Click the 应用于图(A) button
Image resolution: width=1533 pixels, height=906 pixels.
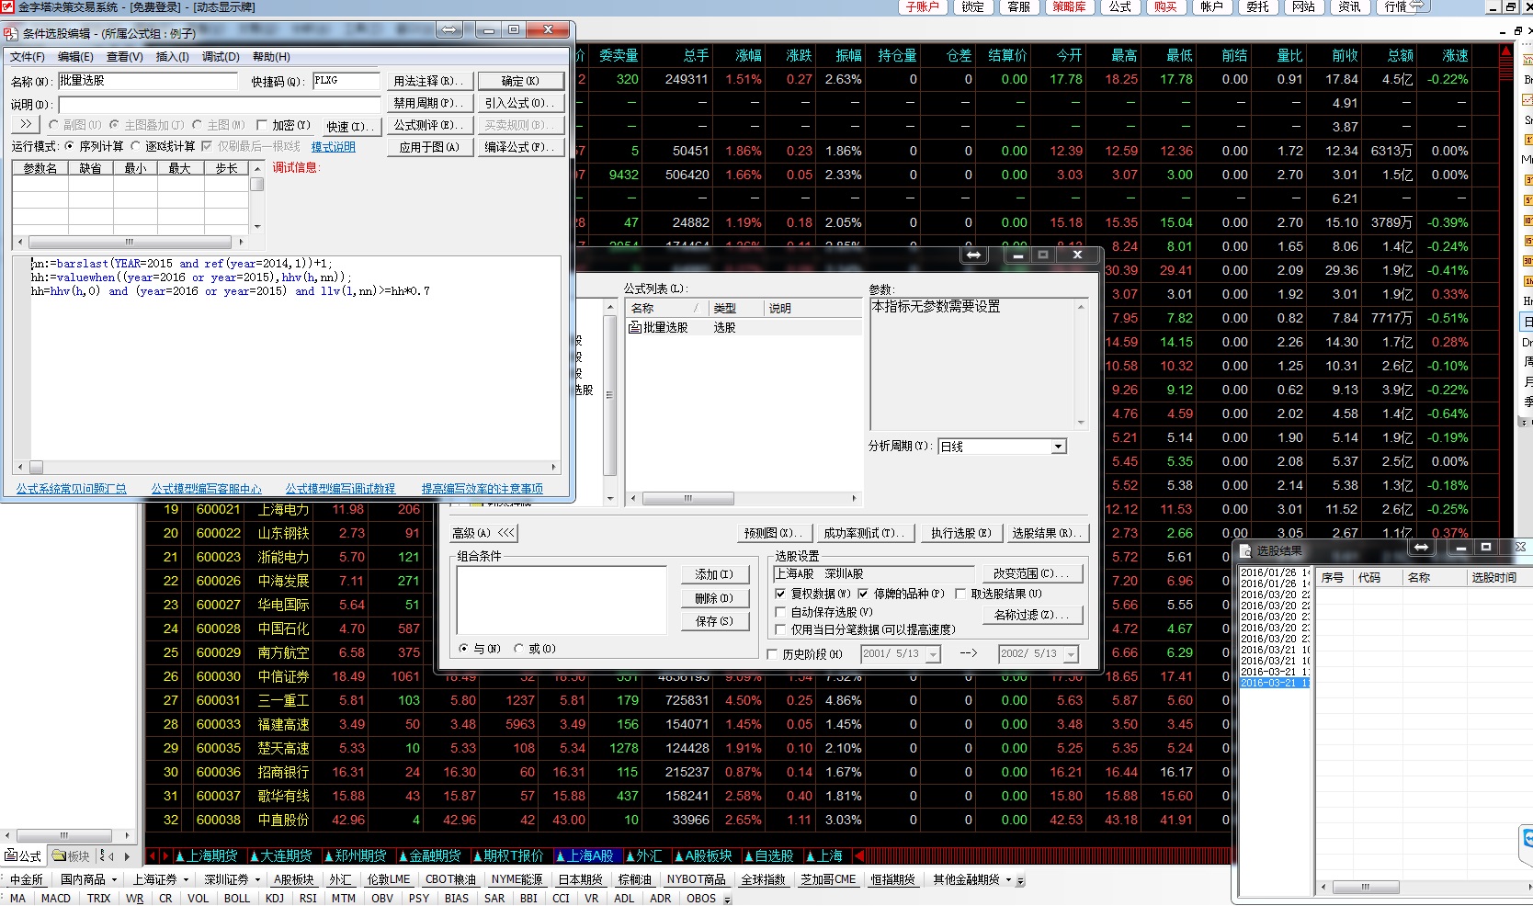point(429,147)
